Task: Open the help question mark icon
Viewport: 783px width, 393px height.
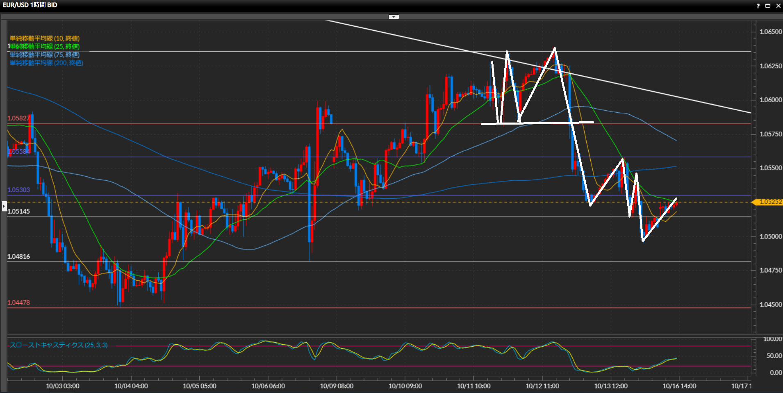Action: pos(758,6)
